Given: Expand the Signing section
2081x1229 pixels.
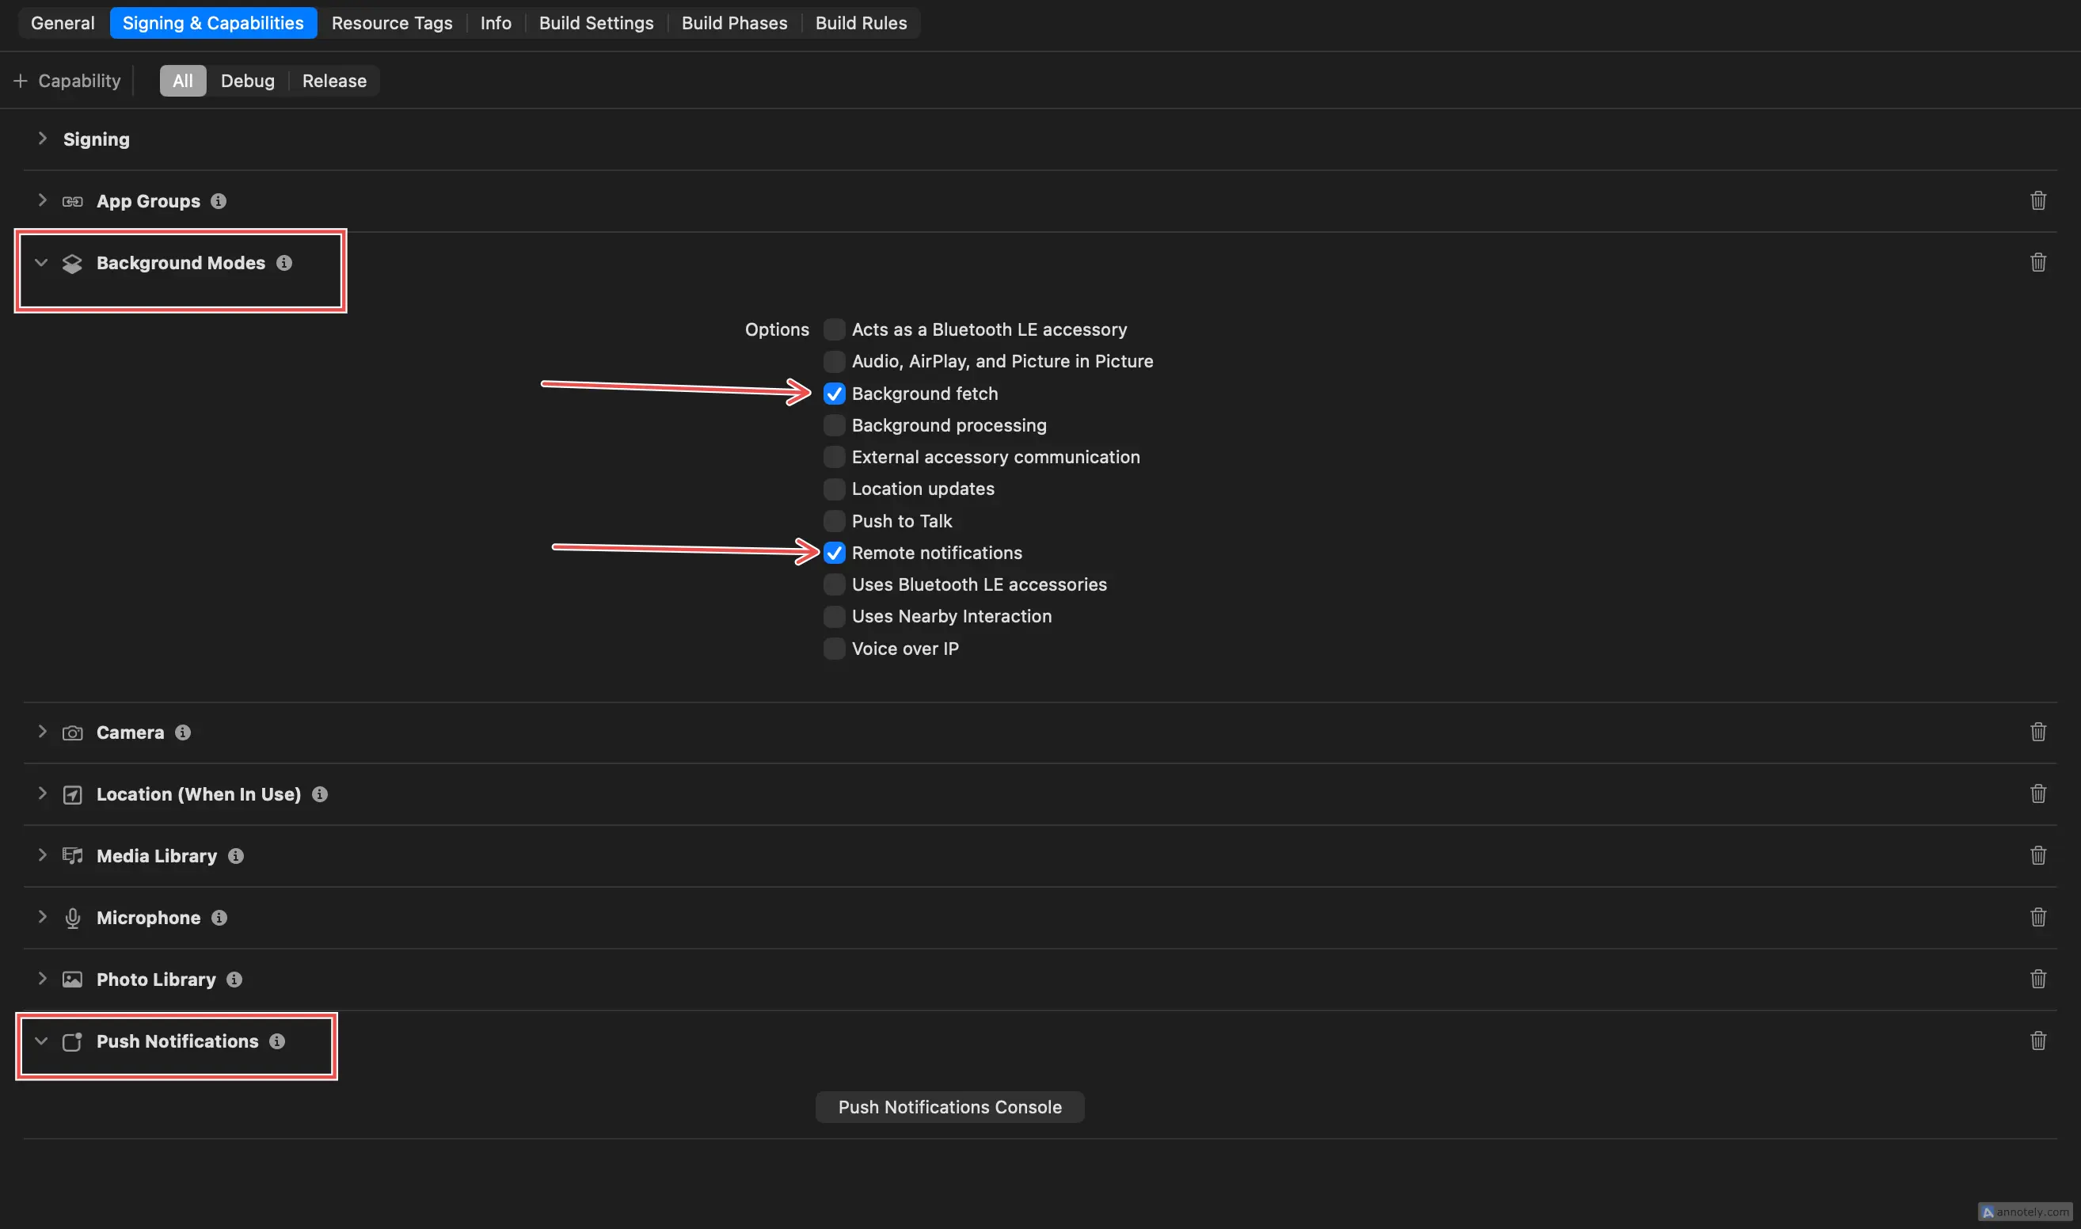Looking at the screenshot, I should (x=42, y=139).
